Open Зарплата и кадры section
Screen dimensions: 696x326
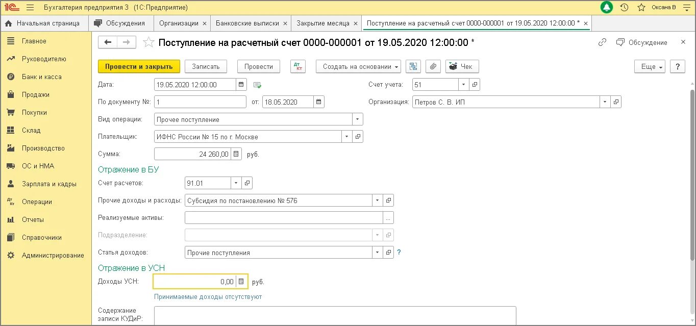[49, 184]
